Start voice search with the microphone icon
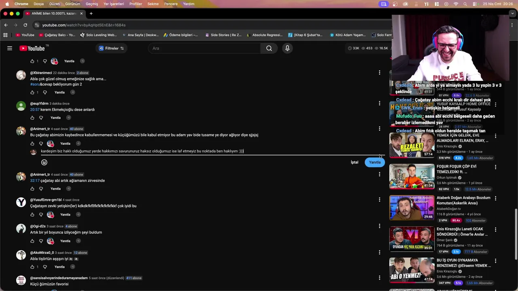518x291 pixels. tap(287, 48)
